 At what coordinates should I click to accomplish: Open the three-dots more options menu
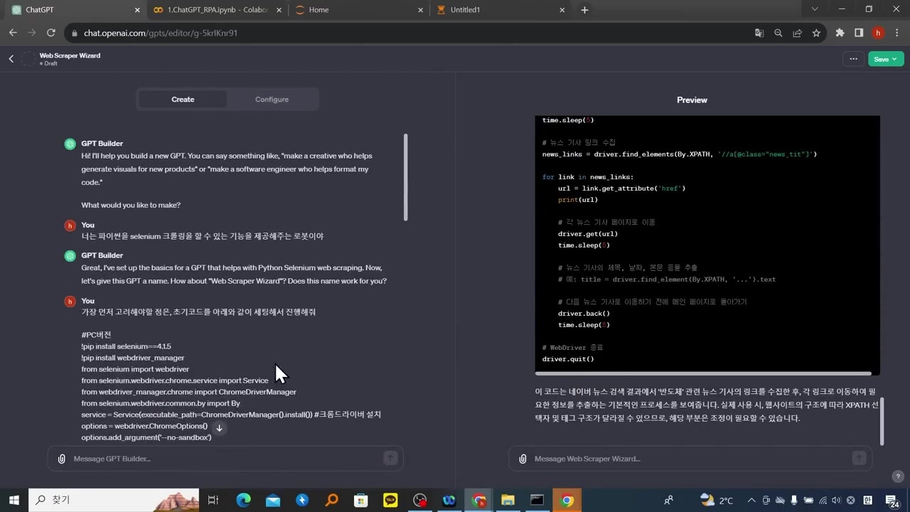853,59
